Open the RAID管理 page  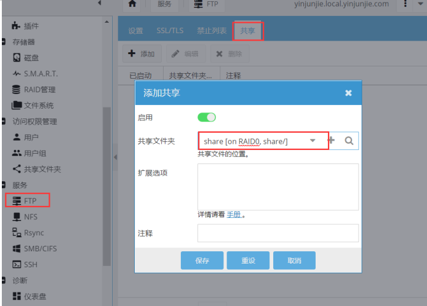[34, 90]
